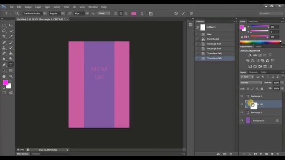Add a Brightness/Contrast adjustment

coord(250,55)
